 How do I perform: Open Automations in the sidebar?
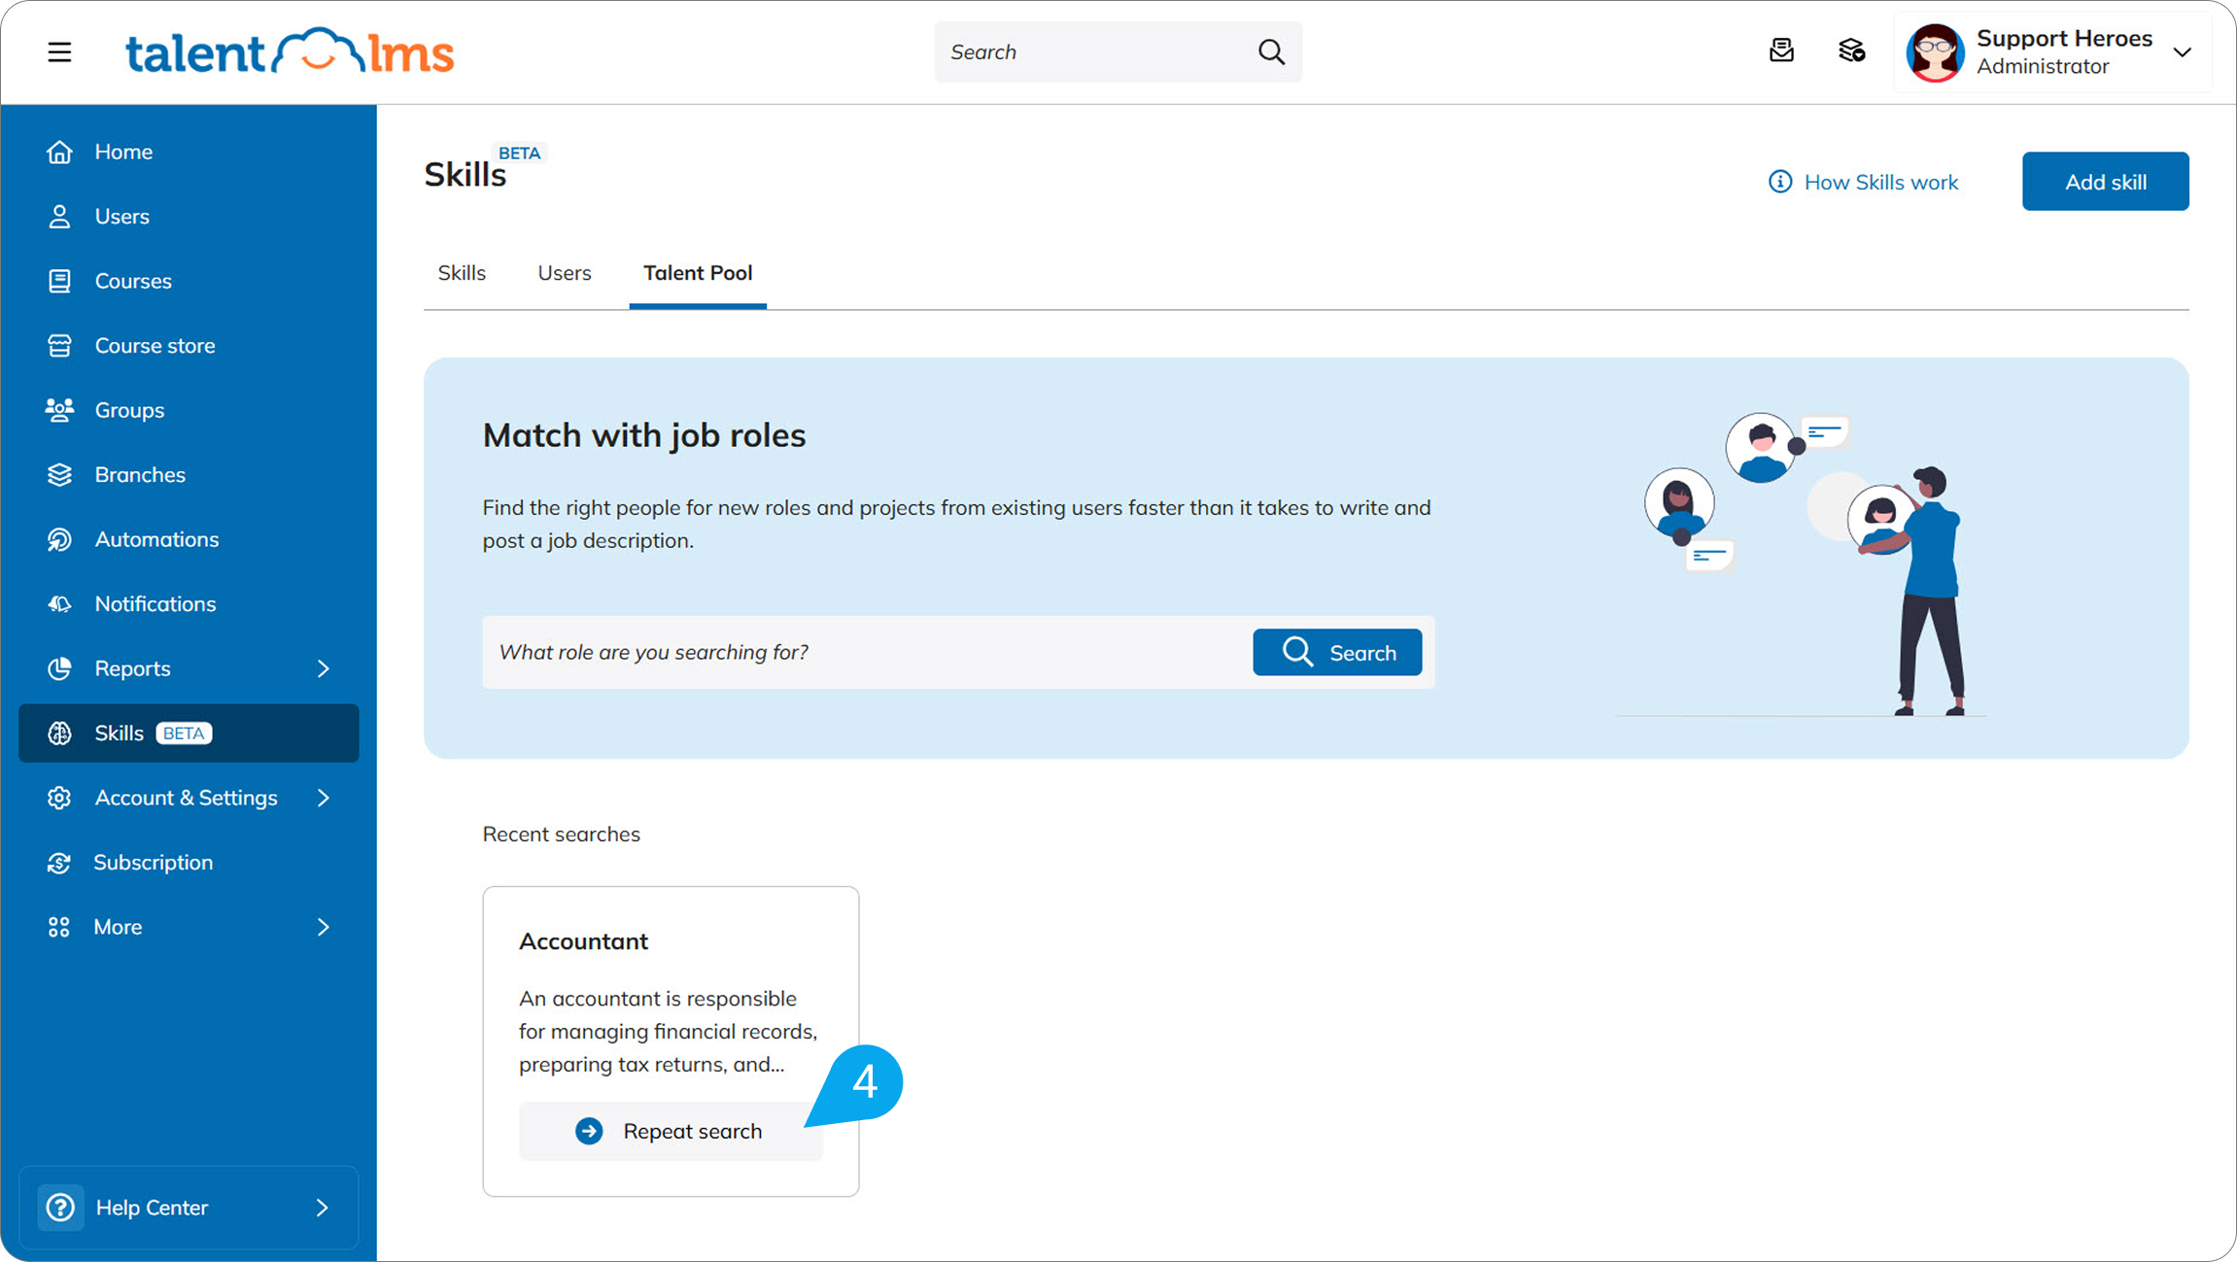(156, 539)
